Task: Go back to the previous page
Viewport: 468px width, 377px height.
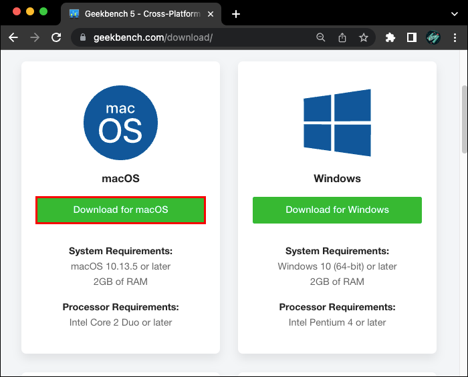Action: tap(13, 37)
